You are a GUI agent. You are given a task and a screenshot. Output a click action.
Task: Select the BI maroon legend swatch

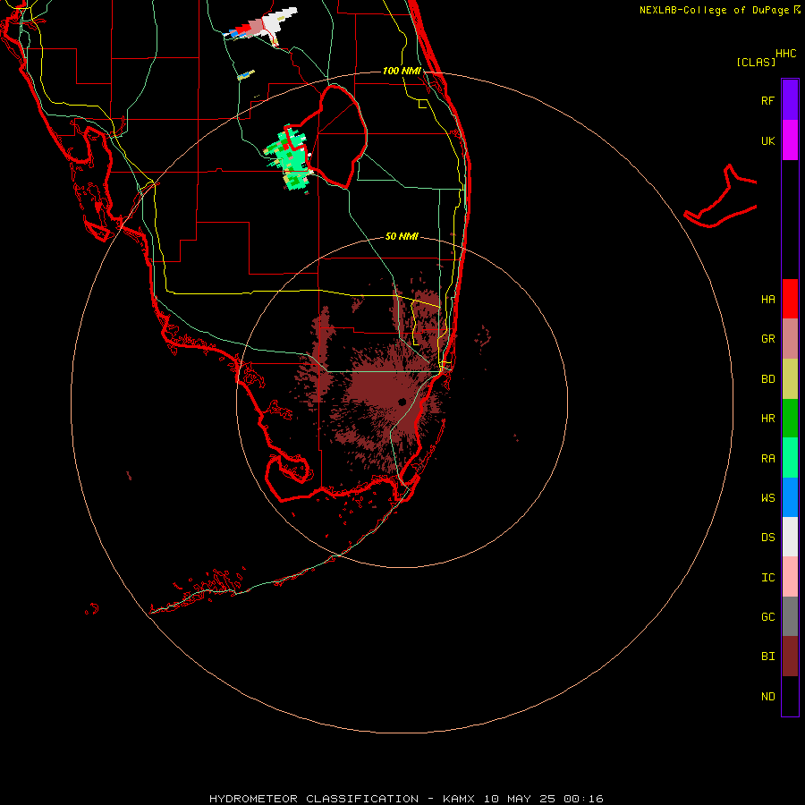coord(790,657)
